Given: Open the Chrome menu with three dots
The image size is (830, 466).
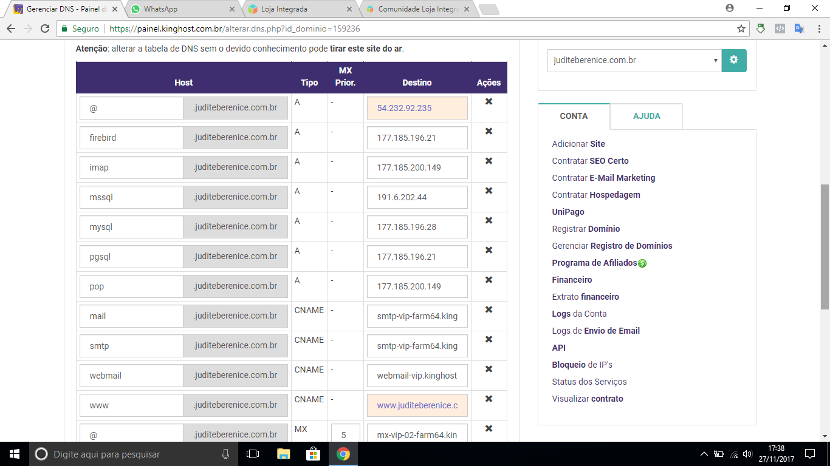Looking at the screenshot, I should pyautogui.click(x=818, y=29).
